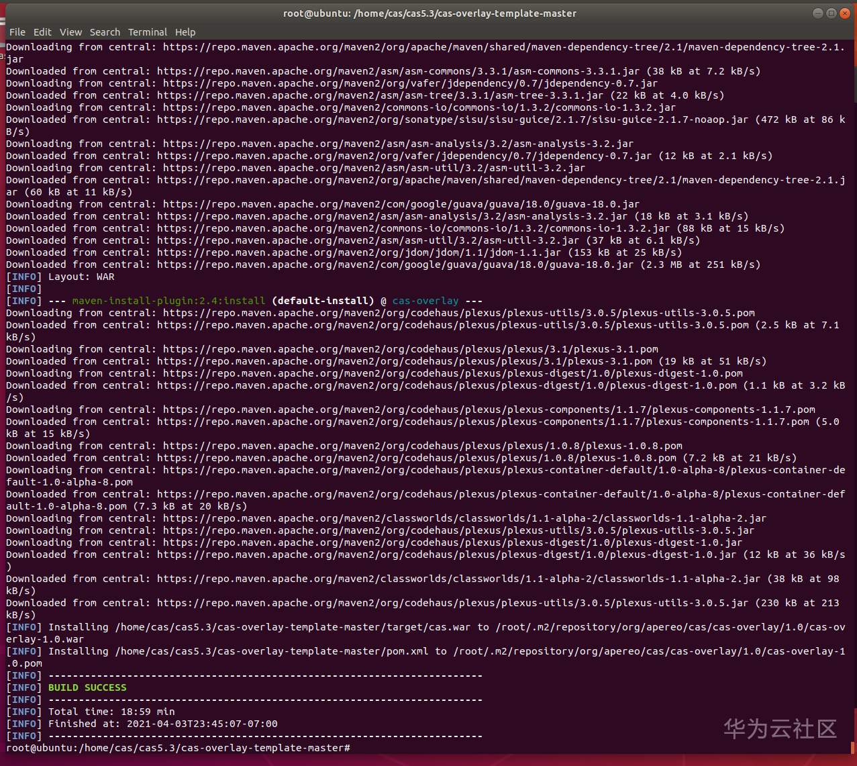Click the '(153 kB at 25 kB/s)' text
The width and height of the screenshot is (857, 766).
(x=625, y=252)
